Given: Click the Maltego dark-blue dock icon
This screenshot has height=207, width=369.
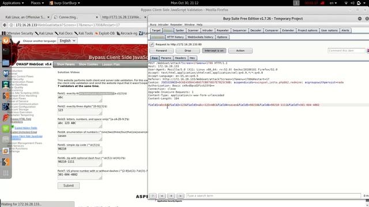Looking at the screenshot, I should [x=6, y=107].
